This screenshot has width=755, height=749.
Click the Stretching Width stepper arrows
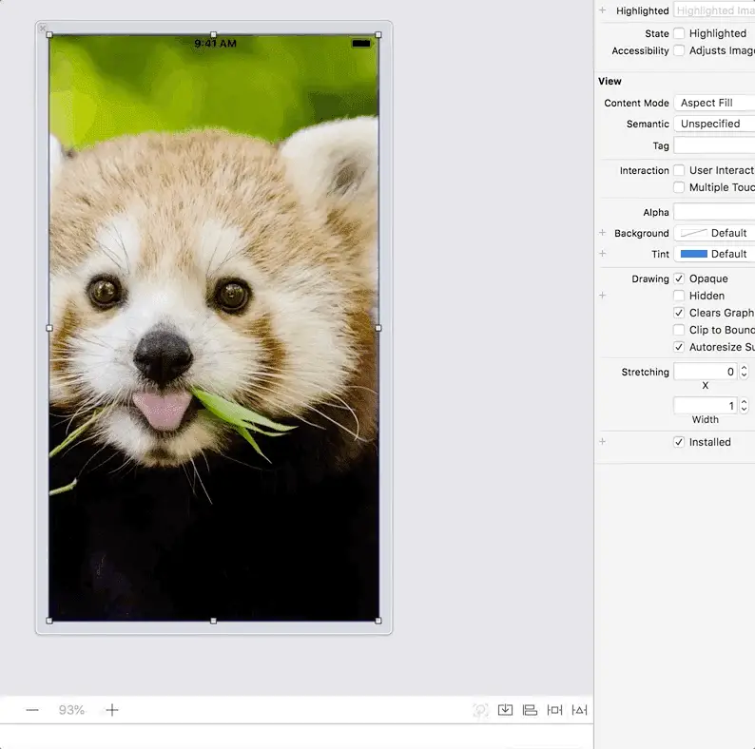744,405
